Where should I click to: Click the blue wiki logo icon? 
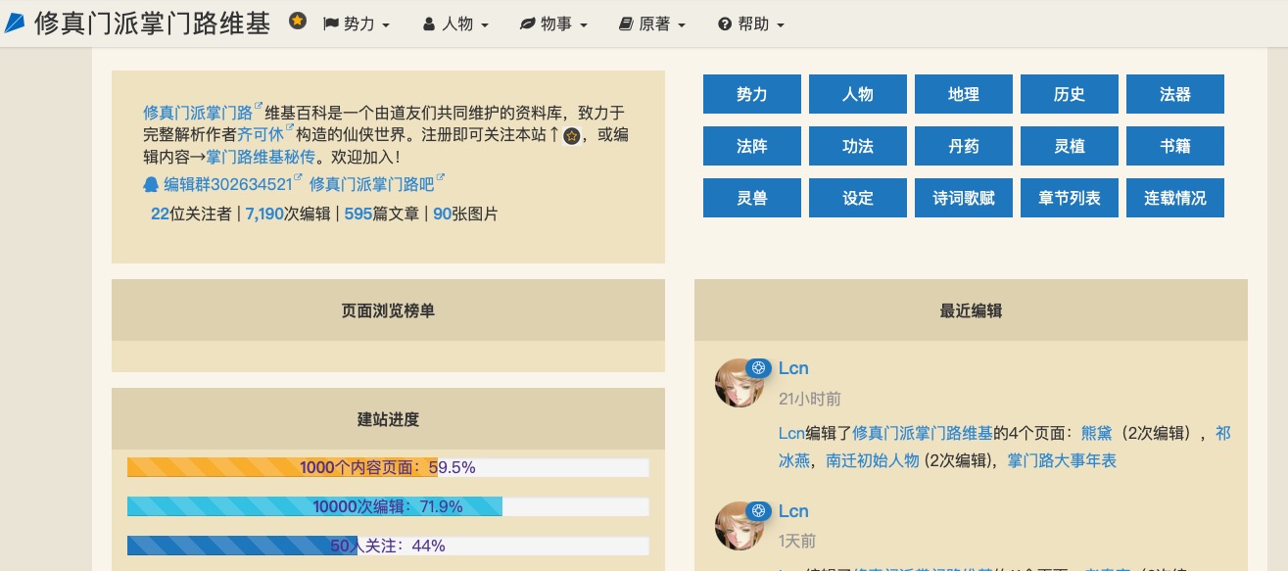point(15,24)
